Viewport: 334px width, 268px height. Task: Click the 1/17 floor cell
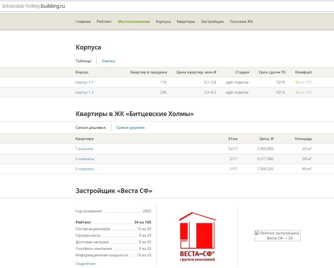[x=233, y=169]
